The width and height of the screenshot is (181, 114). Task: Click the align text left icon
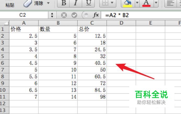click(x=170, y=3)
